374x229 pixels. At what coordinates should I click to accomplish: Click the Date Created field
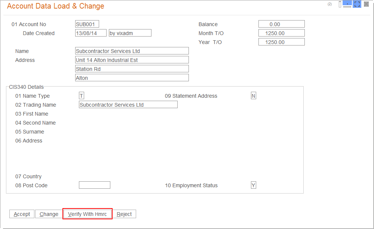coord(91,33)
